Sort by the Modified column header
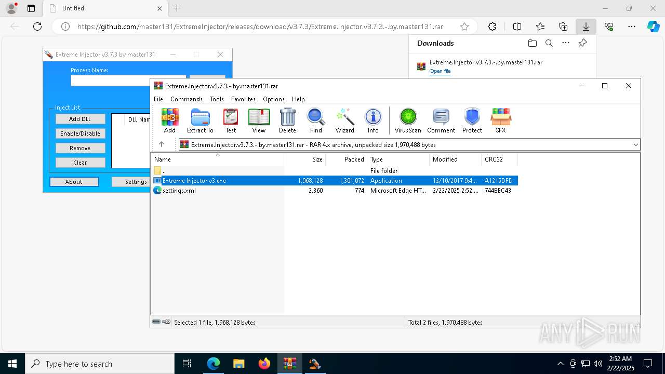665x374 pixels. click(x=456, y=159)
